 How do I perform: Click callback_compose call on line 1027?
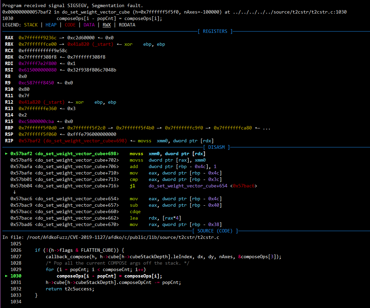click(x=164, y=256)
